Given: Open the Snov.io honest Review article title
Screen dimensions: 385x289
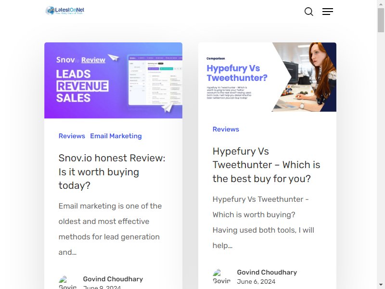Looking at the screenshot, I should click(x=112, y=171).
